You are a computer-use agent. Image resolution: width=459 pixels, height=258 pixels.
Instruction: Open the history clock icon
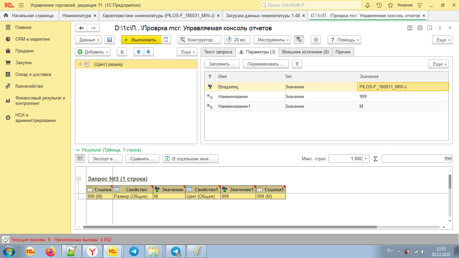379,5
